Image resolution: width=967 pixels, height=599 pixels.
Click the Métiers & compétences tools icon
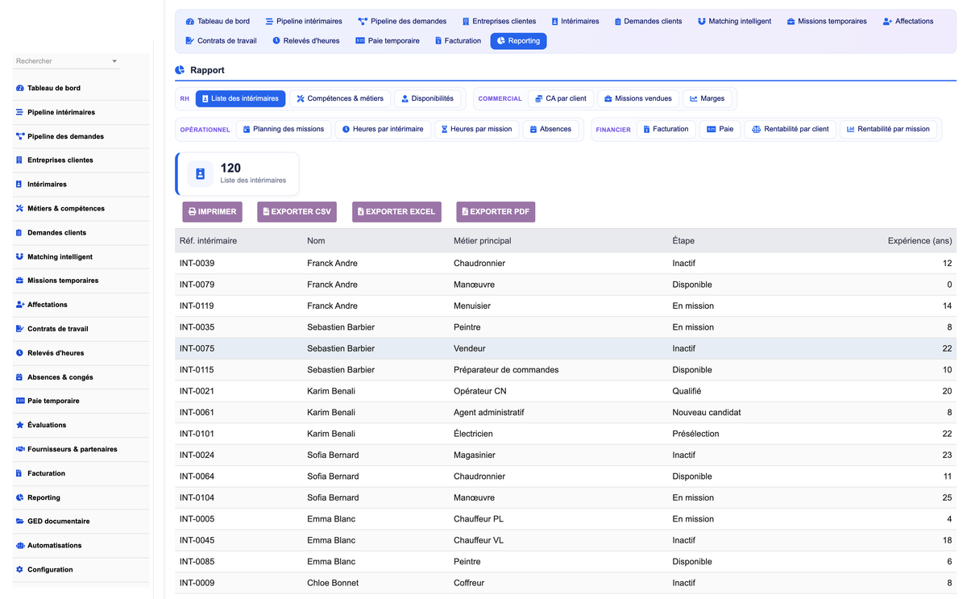[x=20, y=209]
